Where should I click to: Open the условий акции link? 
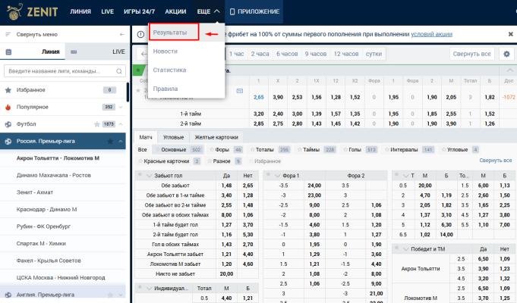(432, 34)
